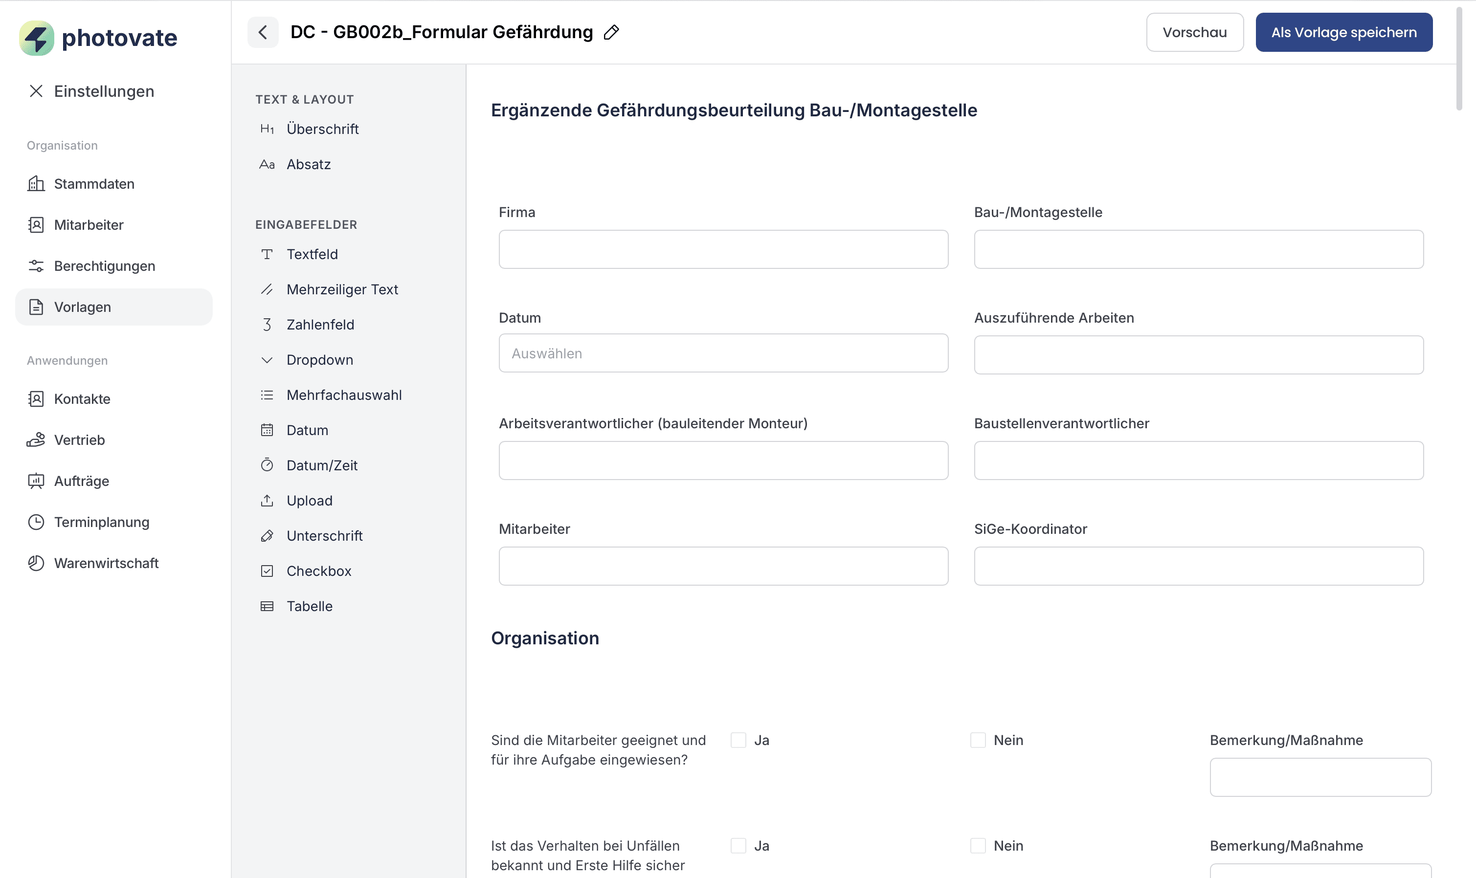The width and height of the screenshot is (1476, 878).
Task: Click the page's vertical scrollbar
Action: point(1458,59)
